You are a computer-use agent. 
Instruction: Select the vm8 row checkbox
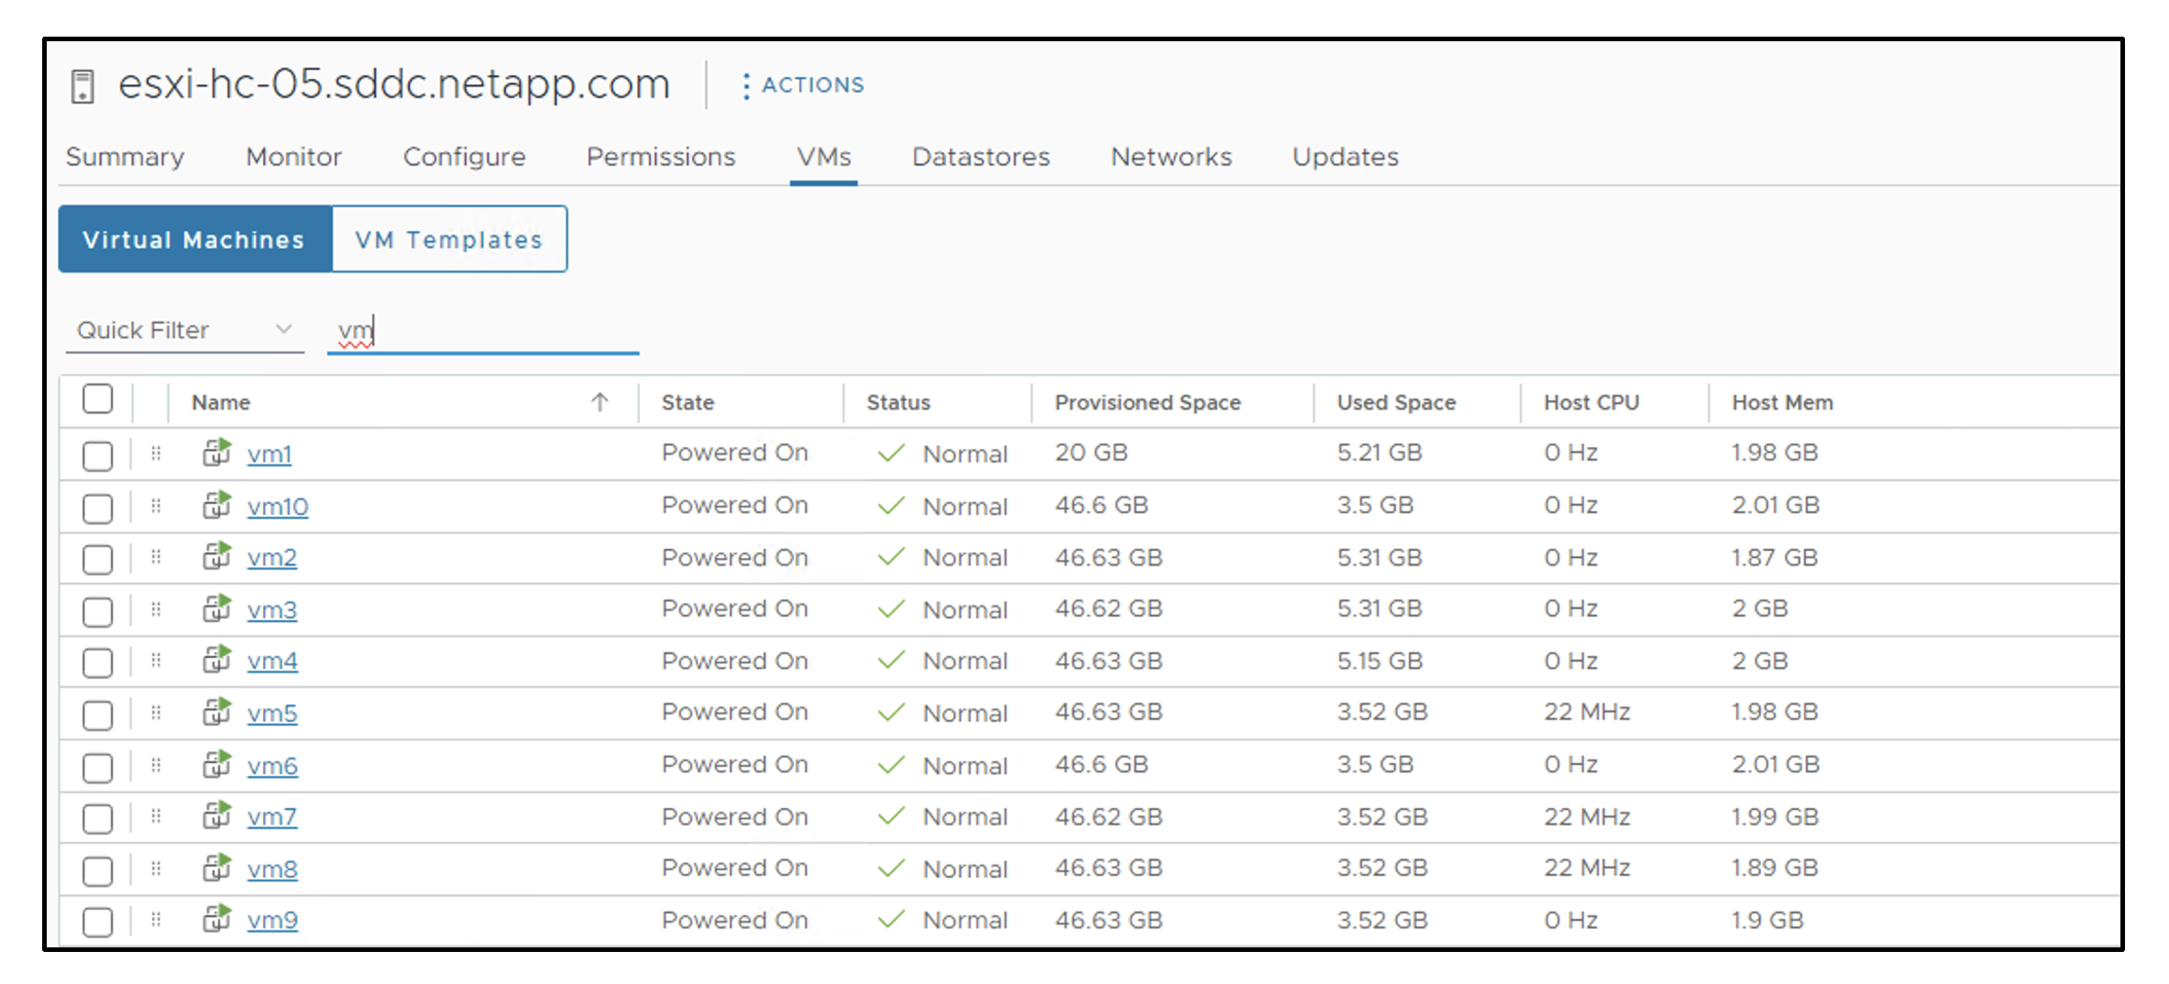click(97, 870)
